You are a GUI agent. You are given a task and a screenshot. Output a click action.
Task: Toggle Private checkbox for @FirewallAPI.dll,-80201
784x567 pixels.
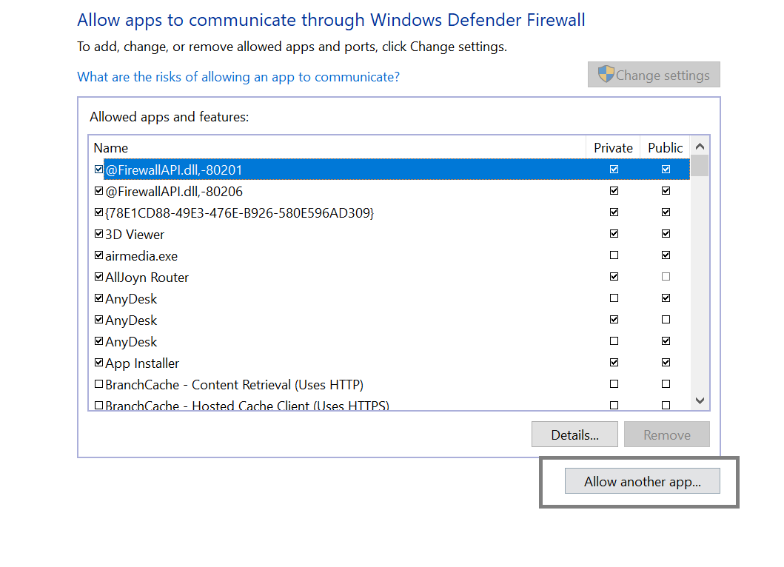click(x=614, y=169)
